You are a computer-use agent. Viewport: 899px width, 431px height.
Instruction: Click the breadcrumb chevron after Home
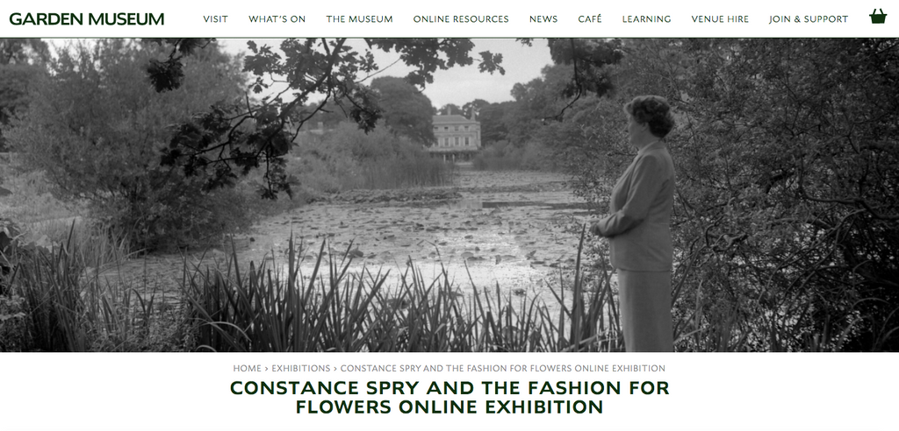pos(267,368)
